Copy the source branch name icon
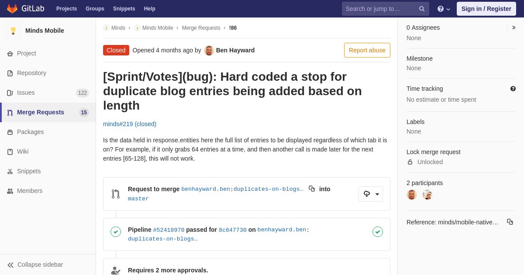 tap(312, 189)
